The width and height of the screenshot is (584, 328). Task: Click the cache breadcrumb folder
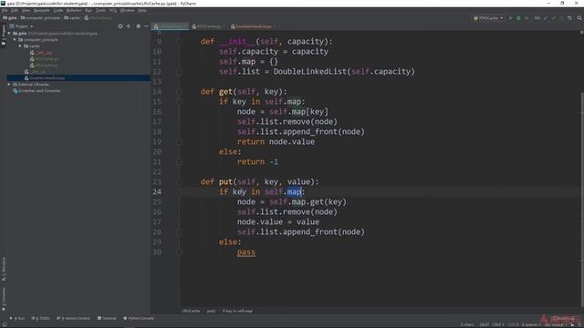tap(72, 17)
